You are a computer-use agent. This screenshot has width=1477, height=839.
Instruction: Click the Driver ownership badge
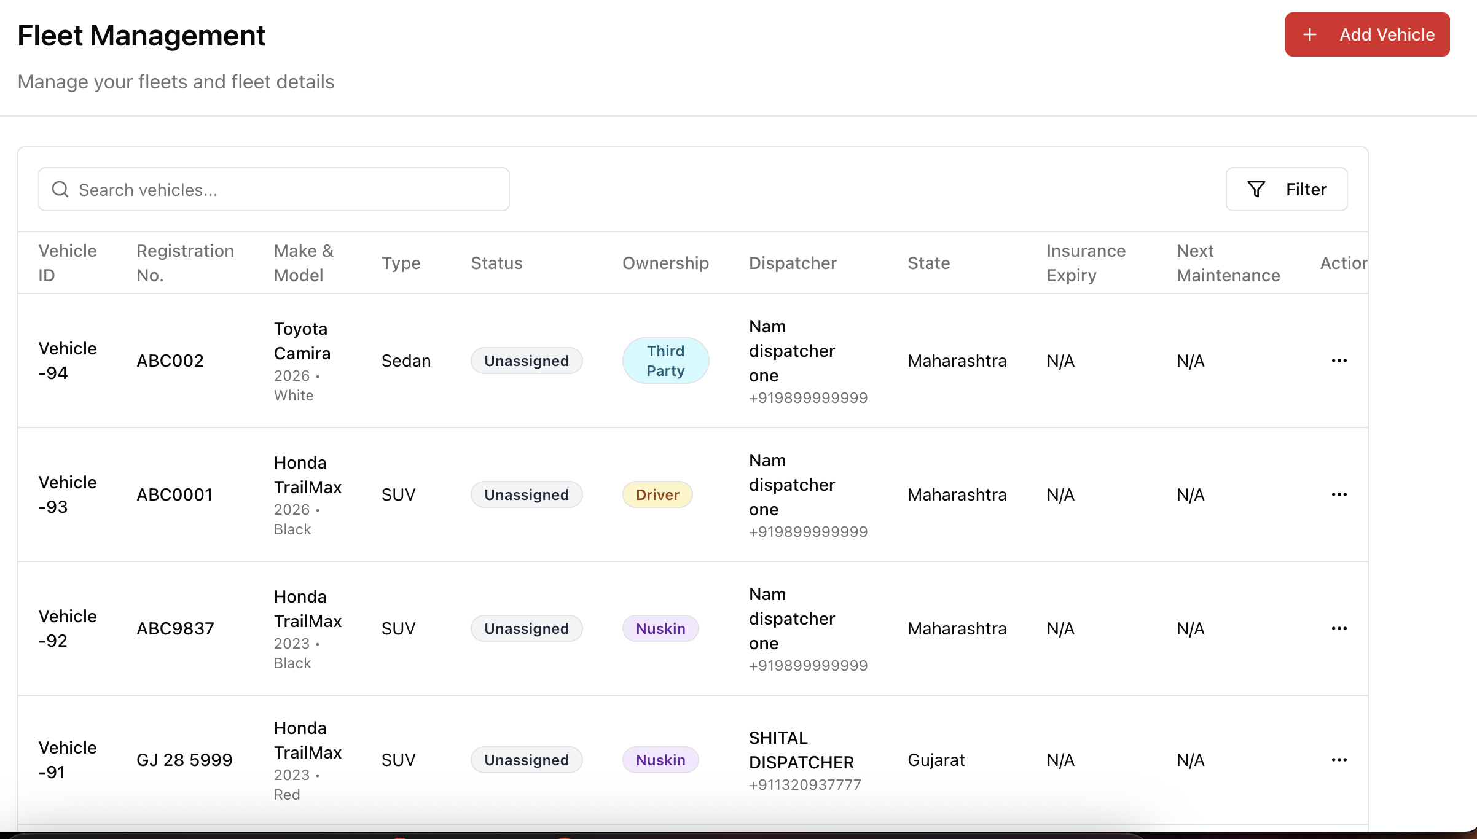[657, 494]
